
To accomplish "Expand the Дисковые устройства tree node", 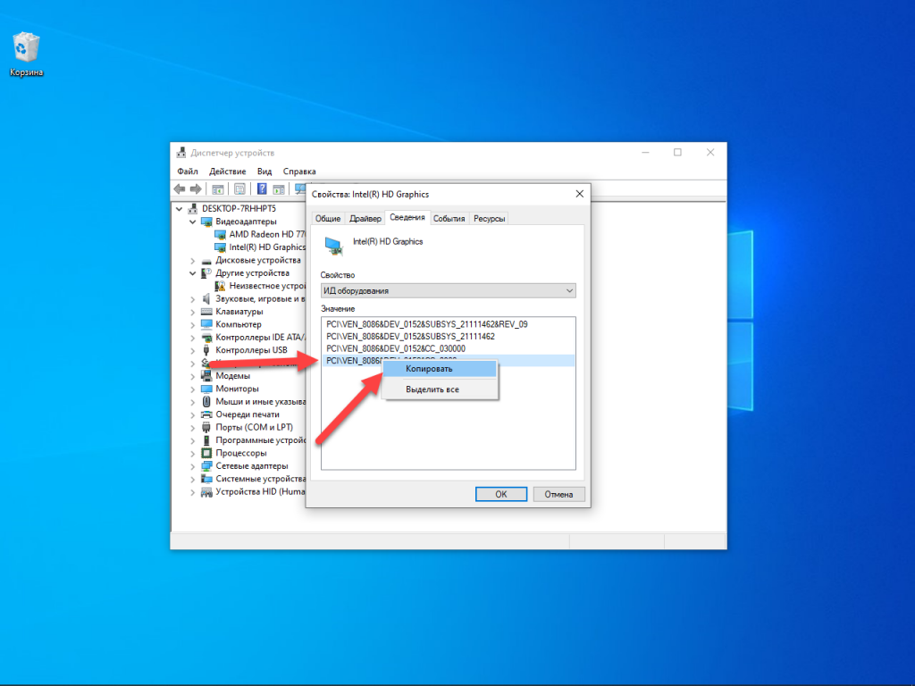I will click(x=193, y=260).
